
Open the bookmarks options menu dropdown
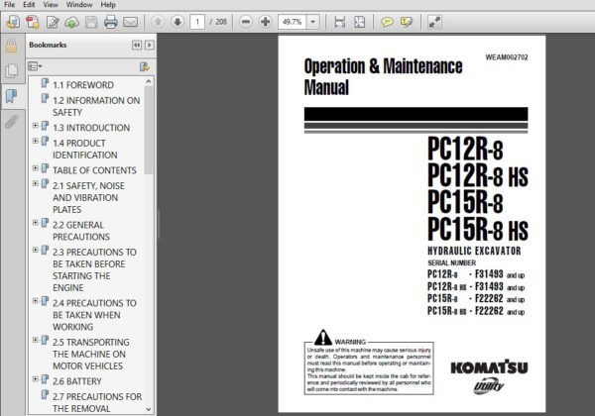[x=35, y=66]
